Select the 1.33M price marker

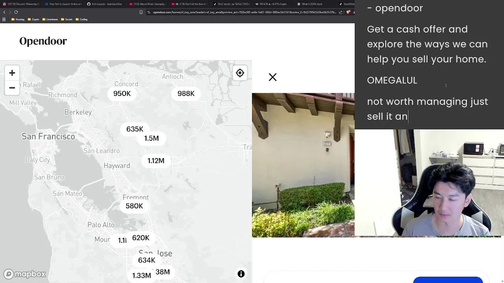click(x=141, y=276)
